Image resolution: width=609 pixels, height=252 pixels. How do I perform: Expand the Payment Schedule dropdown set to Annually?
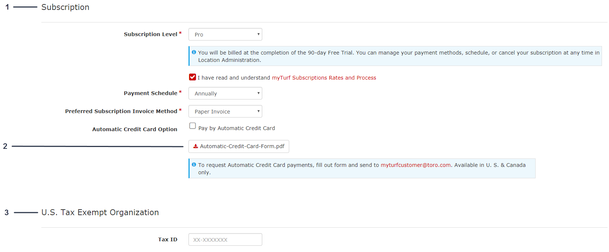[x=225, y=93]
